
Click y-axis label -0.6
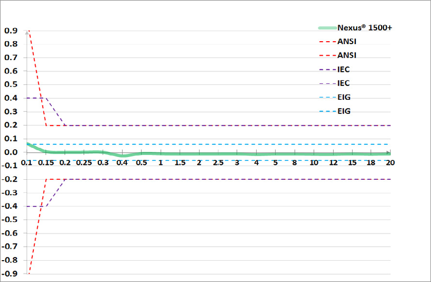click(x=10, y=233)
